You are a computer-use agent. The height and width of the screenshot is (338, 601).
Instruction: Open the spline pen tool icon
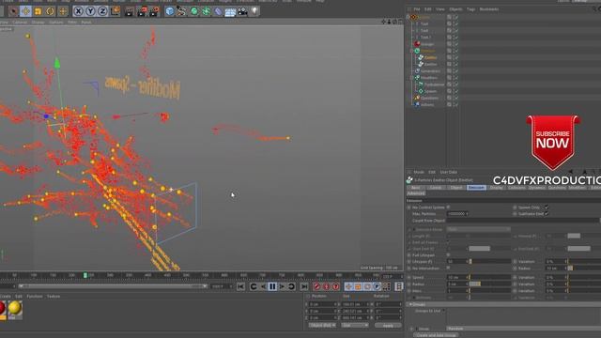[x=181, y=11]
